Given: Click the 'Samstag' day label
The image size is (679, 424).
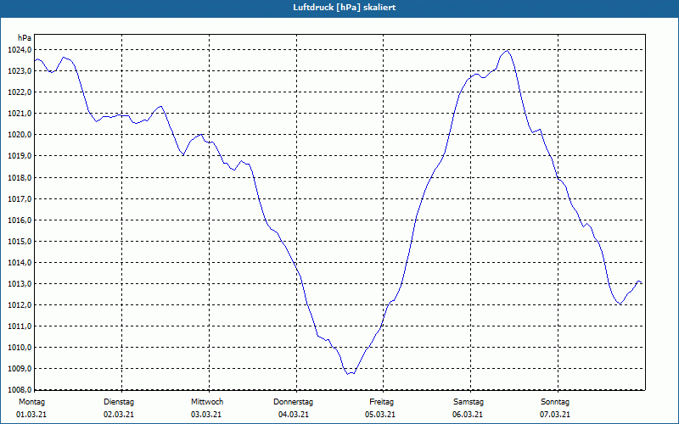Looking at the screenshot, I should [x=469, y=402].
